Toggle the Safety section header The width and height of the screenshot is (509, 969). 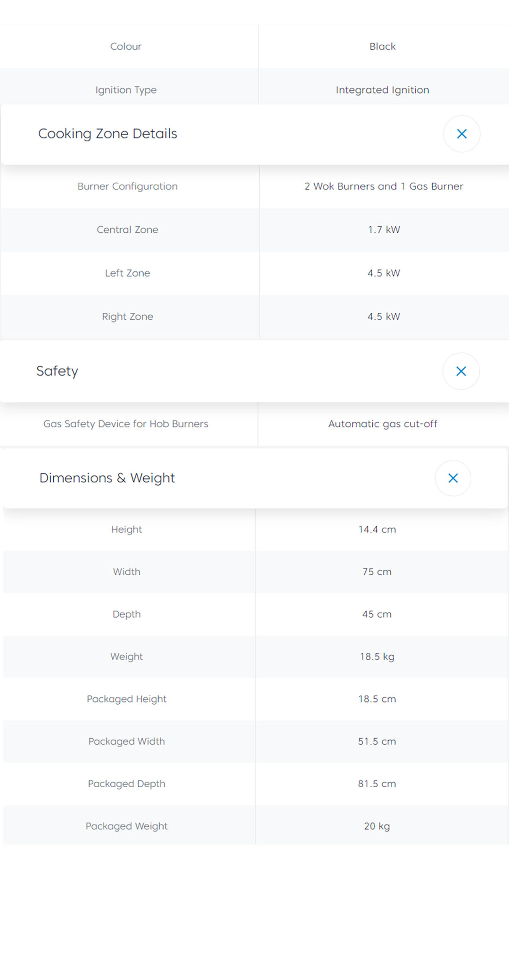pos(57,371)
